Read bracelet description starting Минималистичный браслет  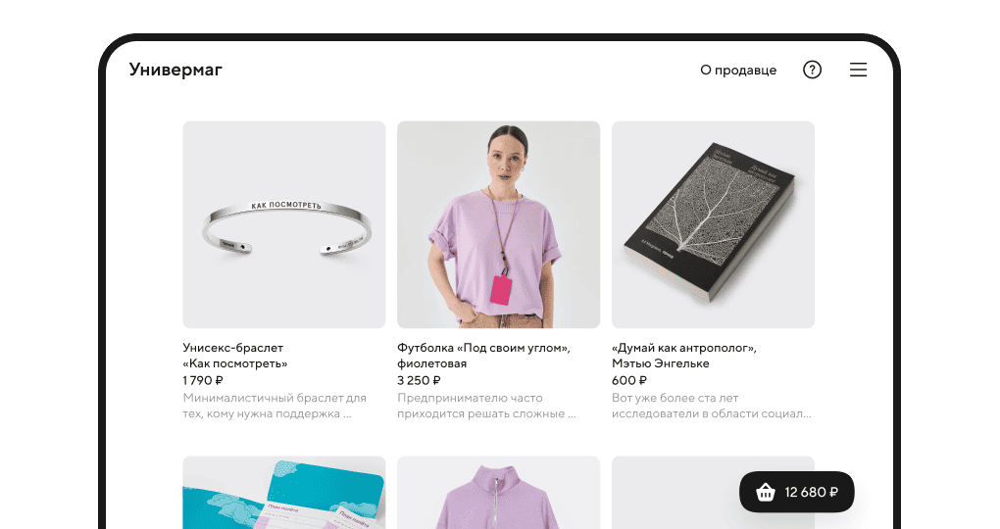[275, 406]
